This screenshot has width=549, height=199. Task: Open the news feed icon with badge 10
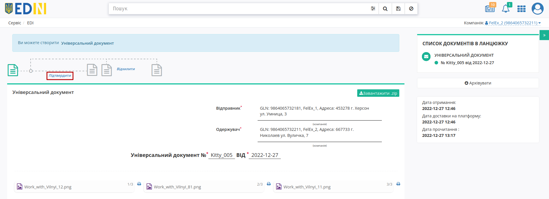490,8
